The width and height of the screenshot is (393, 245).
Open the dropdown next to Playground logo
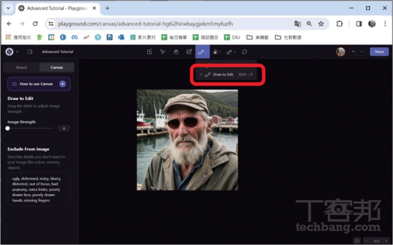[17, 52]
